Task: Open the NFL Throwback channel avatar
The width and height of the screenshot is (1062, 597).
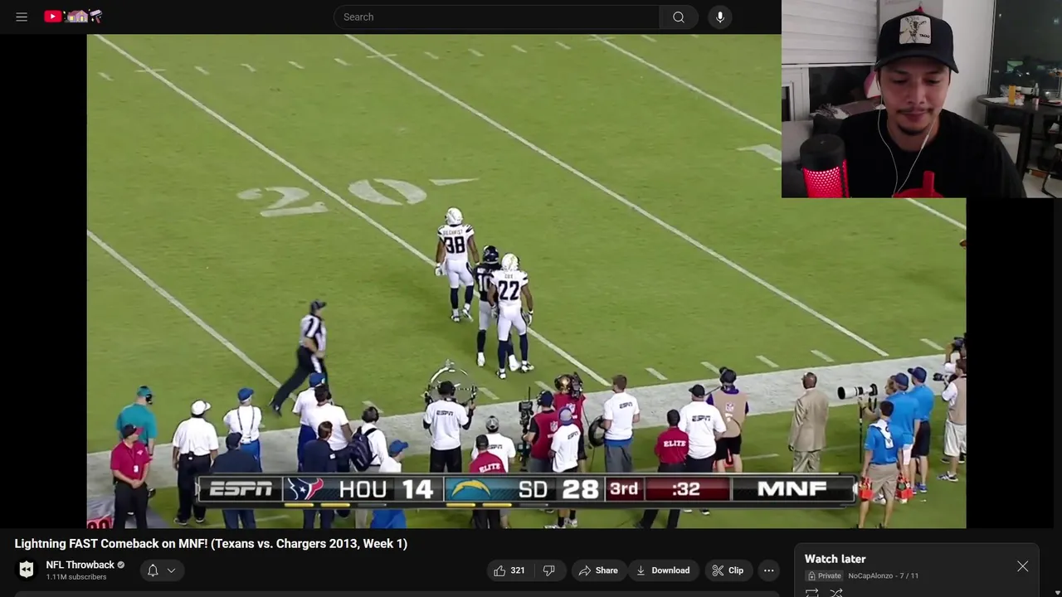Action: [x=27, y=570]
